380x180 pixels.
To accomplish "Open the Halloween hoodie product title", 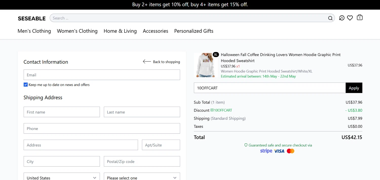I will [x=281, y=58].
